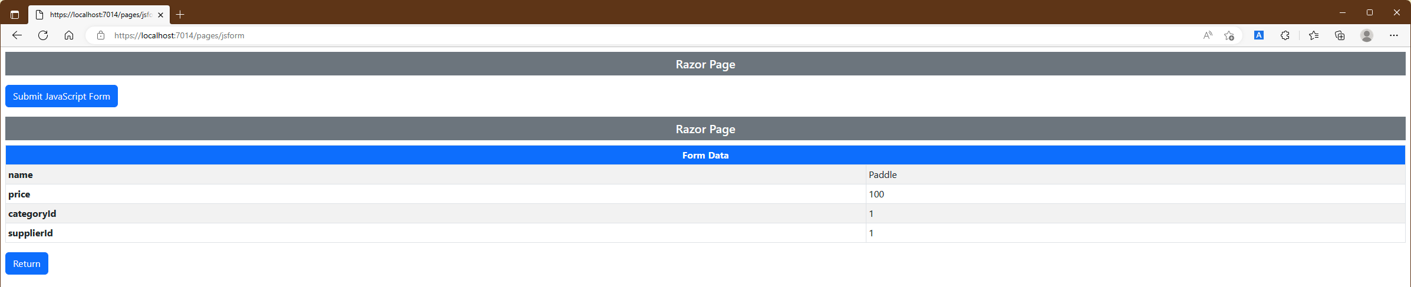View site information lock icon
The width and height of the screenshot is (1411, 287).
click(x=101, y=35)
